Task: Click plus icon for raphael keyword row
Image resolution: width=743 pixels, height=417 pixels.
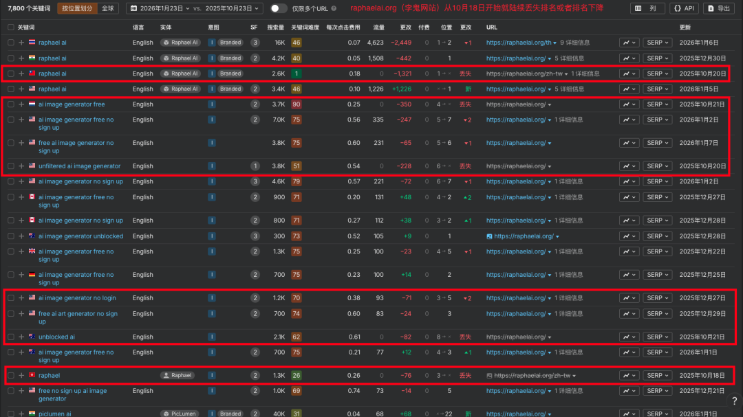Action: [21, 375]
